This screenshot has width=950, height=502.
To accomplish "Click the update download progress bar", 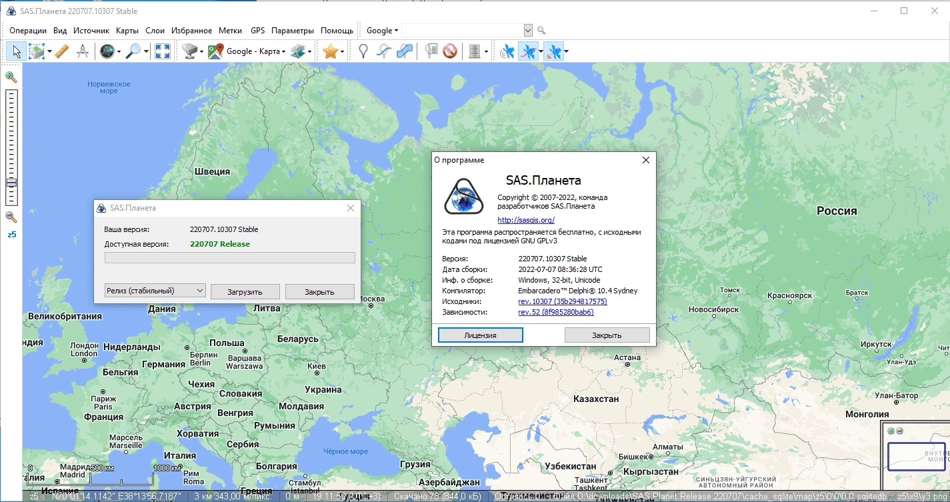I will 230,258.
